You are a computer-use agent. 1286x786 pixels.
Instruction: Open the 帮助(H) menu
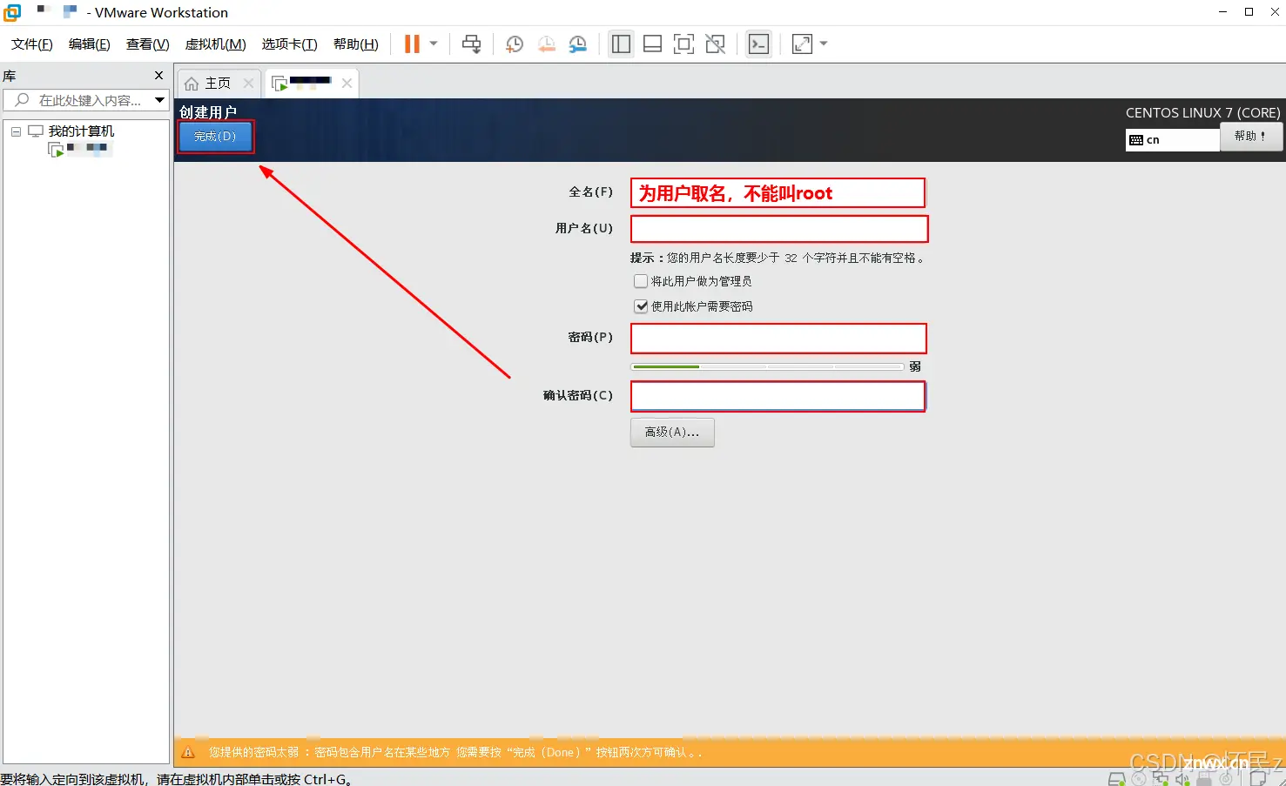[x=356, y=44]
